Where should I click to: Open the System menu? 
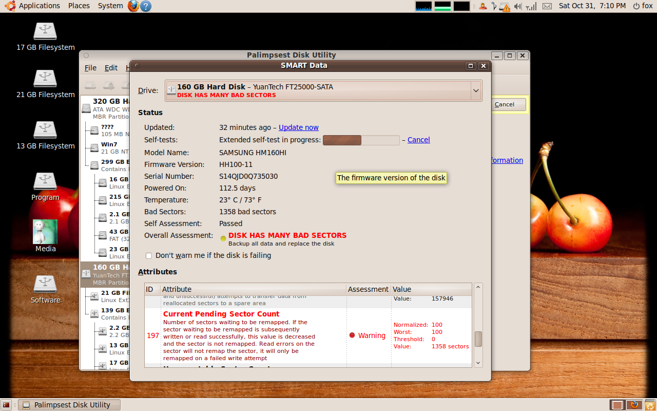pos(110,6)
